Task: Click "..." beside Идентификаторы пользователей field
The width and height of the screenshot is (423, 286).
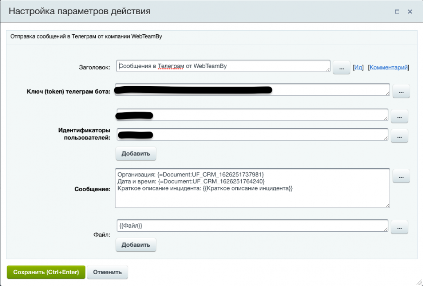Action: click(x=399, y=136)
